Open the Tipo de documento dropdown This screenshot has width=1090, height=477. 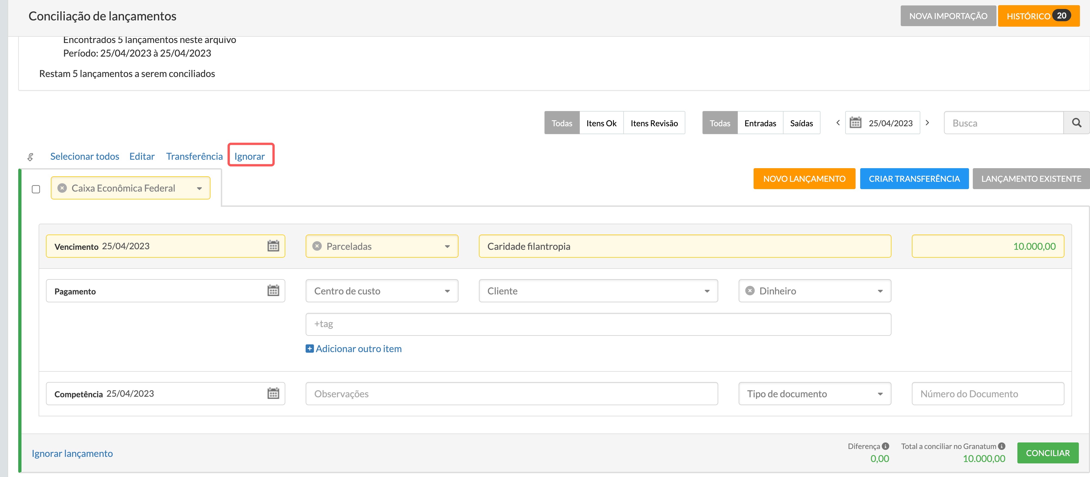(815, 394)
